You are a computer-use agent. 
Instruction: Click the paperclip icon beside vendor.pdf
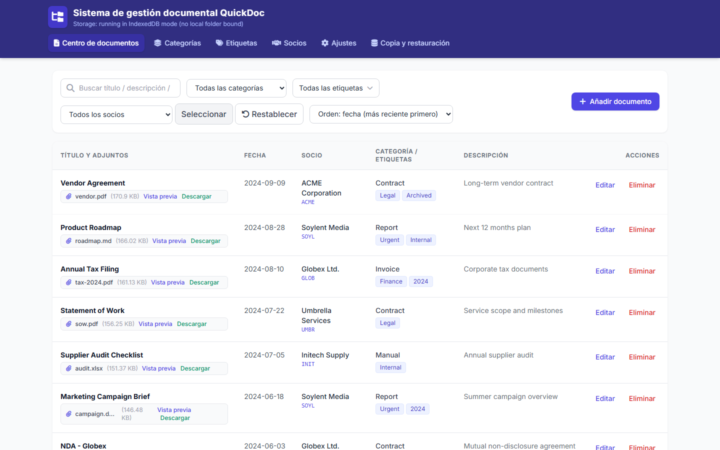coord(69,196)
